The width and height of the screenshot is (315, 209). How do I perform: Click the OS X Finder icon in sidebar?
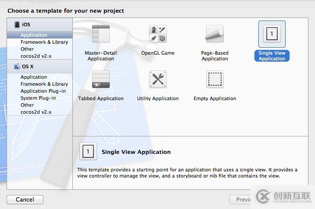point(17,66)
